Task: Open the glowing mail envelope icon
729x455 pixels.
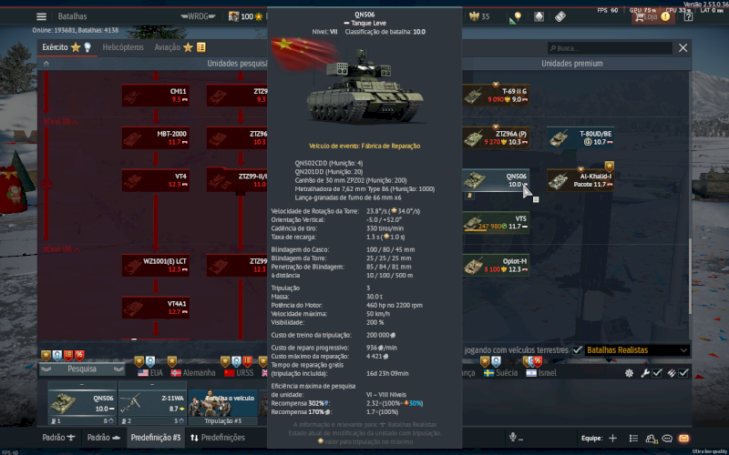Action: point(683,439)
